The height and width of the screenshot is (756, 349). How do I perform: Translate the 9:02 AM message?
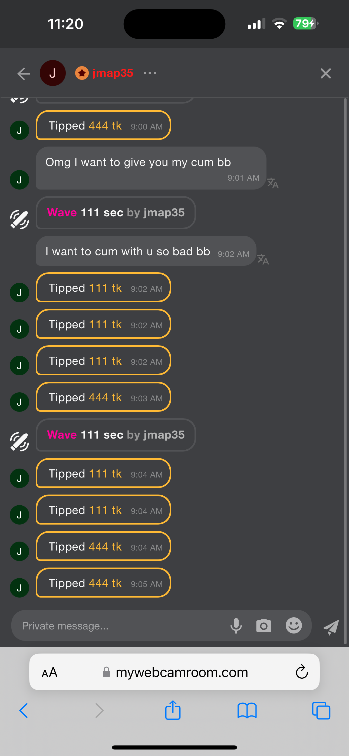click(x=263, y=259)
